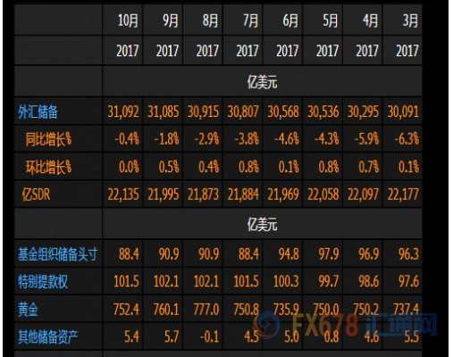This screenshot has height=357, width=453.
Task: Select the 特别提款权 row label
Action: coord(43,281)
